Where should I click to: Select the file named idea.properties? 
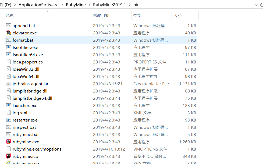(x=27, y=62)
